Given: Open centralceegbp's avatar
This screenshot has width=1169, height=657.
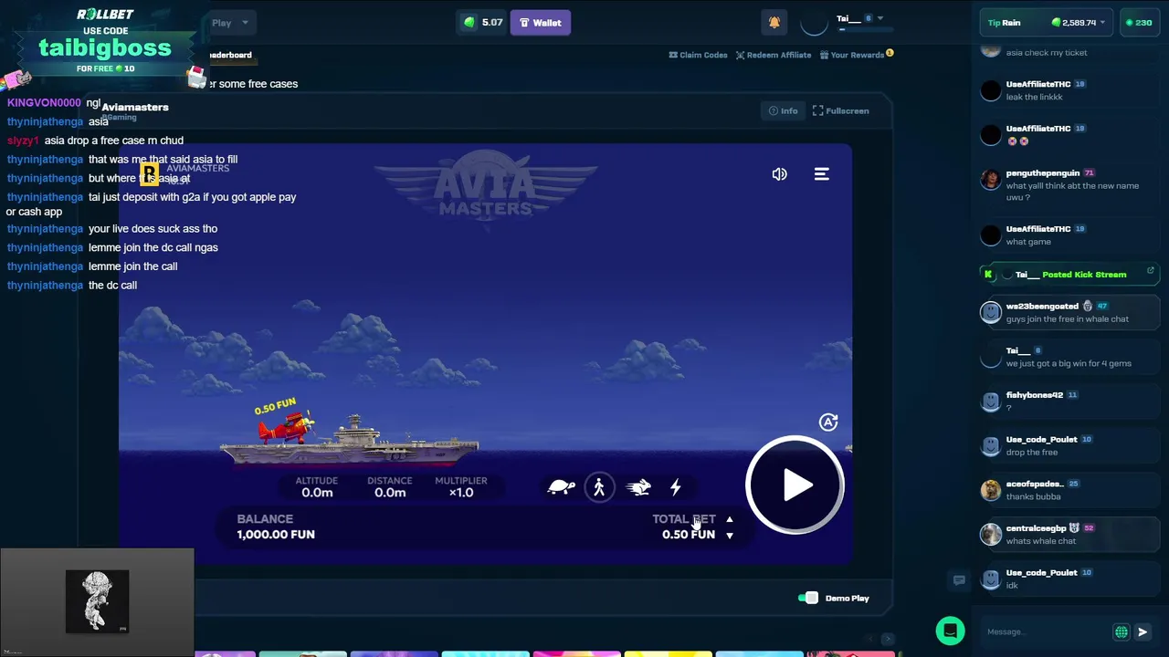Looking at the screenshot, I should (x=991, y=534).
